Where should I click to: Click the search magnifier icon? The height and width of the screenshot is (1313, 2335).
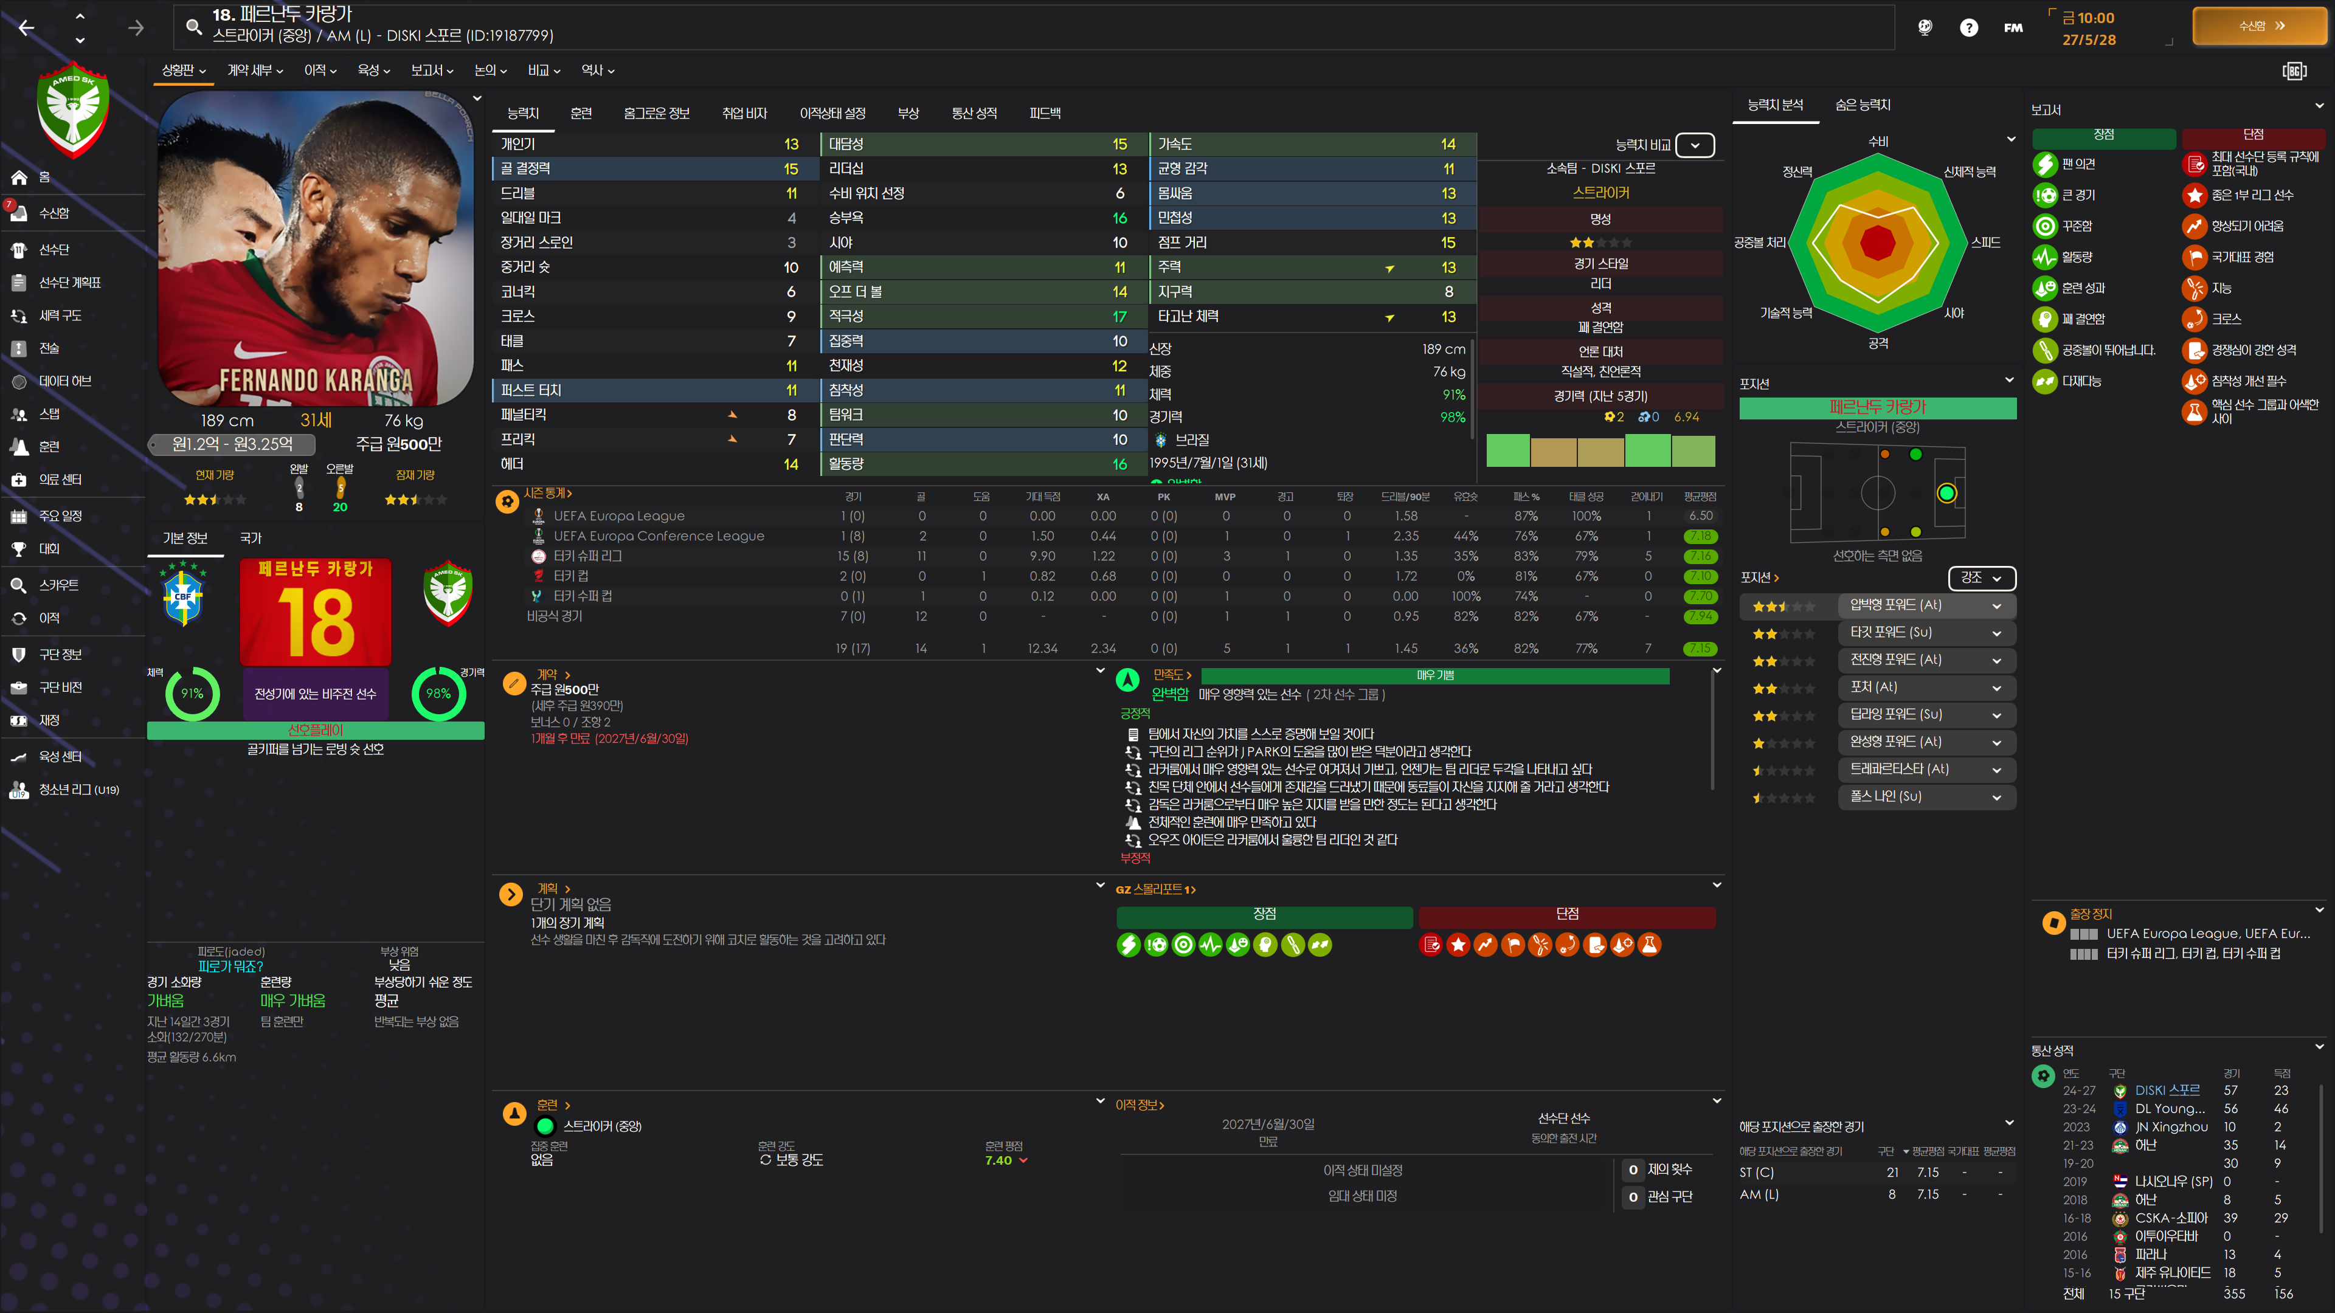193,26
